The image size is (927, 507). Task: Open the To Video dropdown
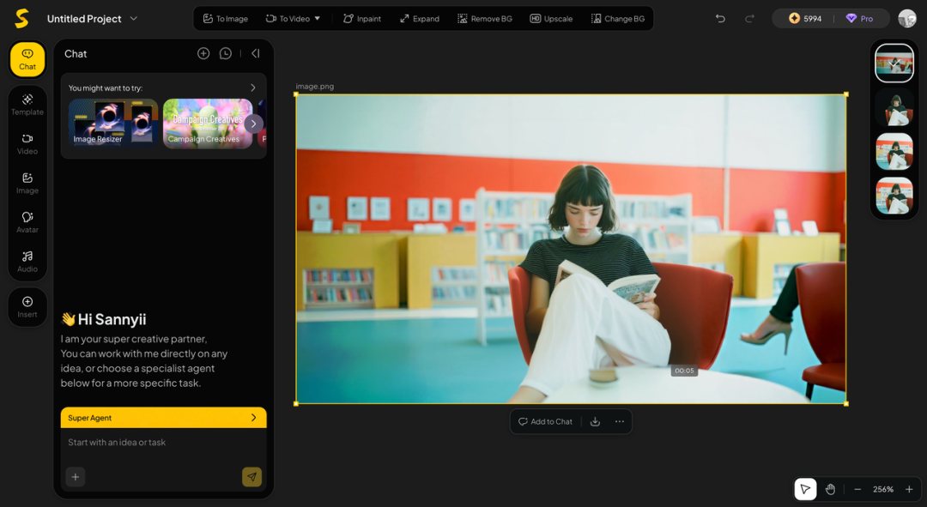pos(294,19)
